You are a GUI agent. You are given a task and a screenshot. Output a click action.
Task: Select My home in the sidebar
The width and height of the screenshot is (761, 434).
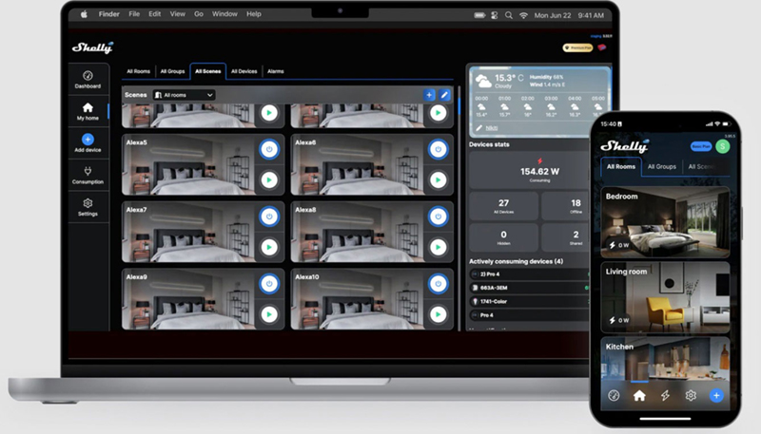click(88, 111)
